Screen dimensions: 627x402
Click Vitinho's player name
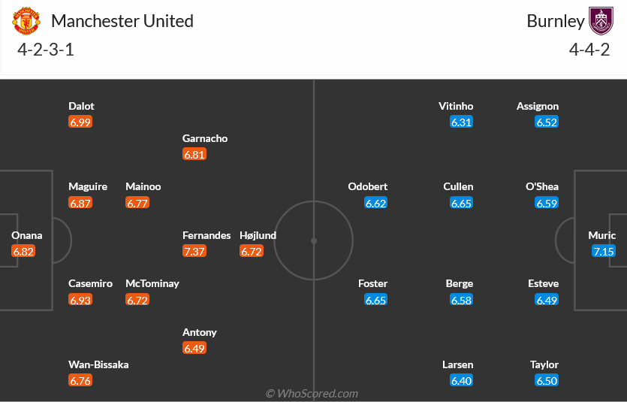tap(456, 106)
